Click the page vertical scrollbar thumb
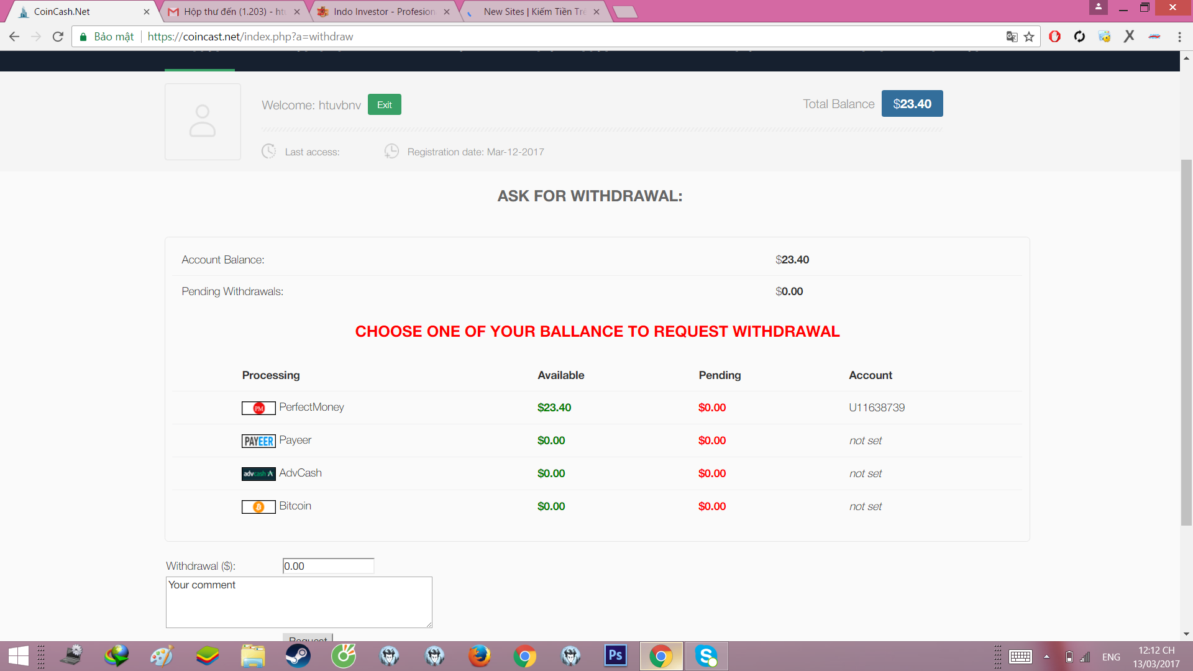1193x671 pixels. [1186, 342]
